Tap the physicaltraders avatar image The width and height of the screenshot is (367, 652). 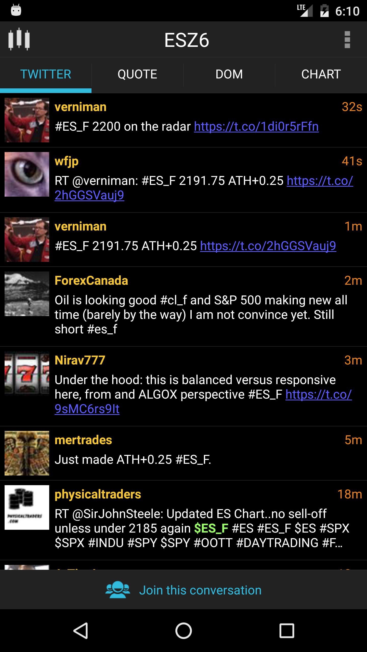27,507
